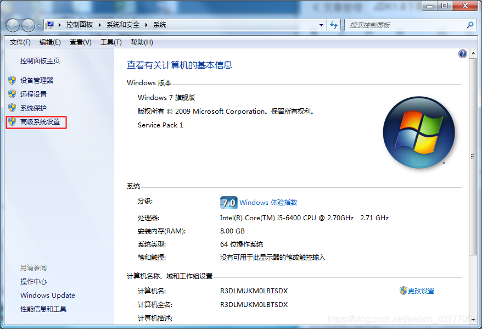482x329 pixels.
Task: Select the Windows 7 旗舰版 text
Action: (166, 98)
